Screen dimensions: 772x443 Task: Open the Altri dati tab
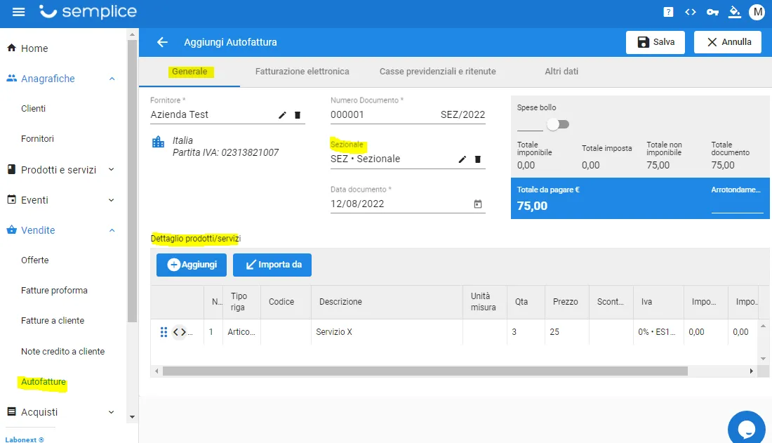point(561,72)
